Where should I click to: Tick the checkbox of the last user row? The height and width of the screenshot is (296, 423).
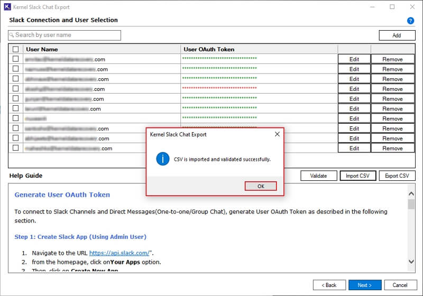click(x=16, y=147)
